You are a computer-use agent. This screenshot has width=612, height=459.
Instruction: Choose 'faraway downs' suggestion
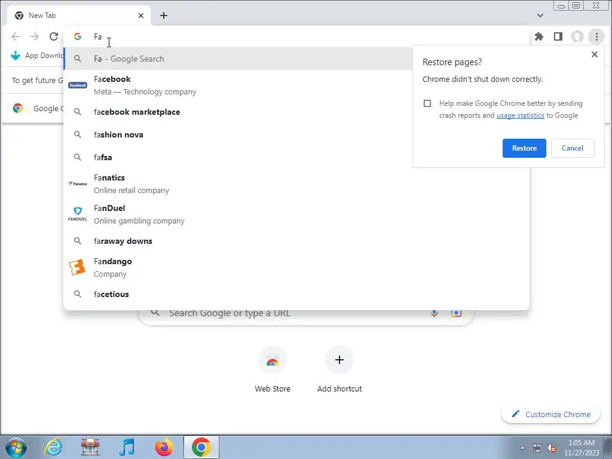[x=296, y=241]
